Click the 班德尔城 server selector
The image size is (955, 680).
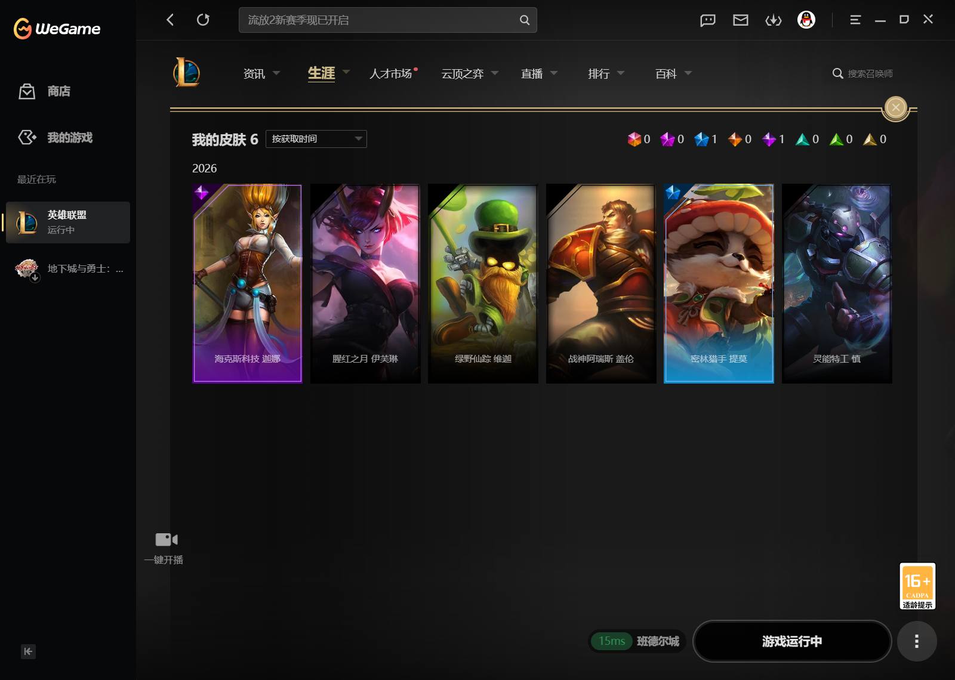pos(658,641)
